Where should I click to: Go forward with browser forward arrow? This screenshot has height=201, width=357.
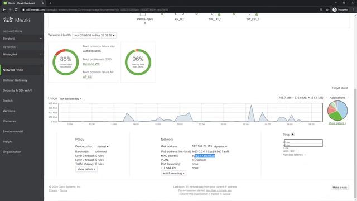pos(10,10)
